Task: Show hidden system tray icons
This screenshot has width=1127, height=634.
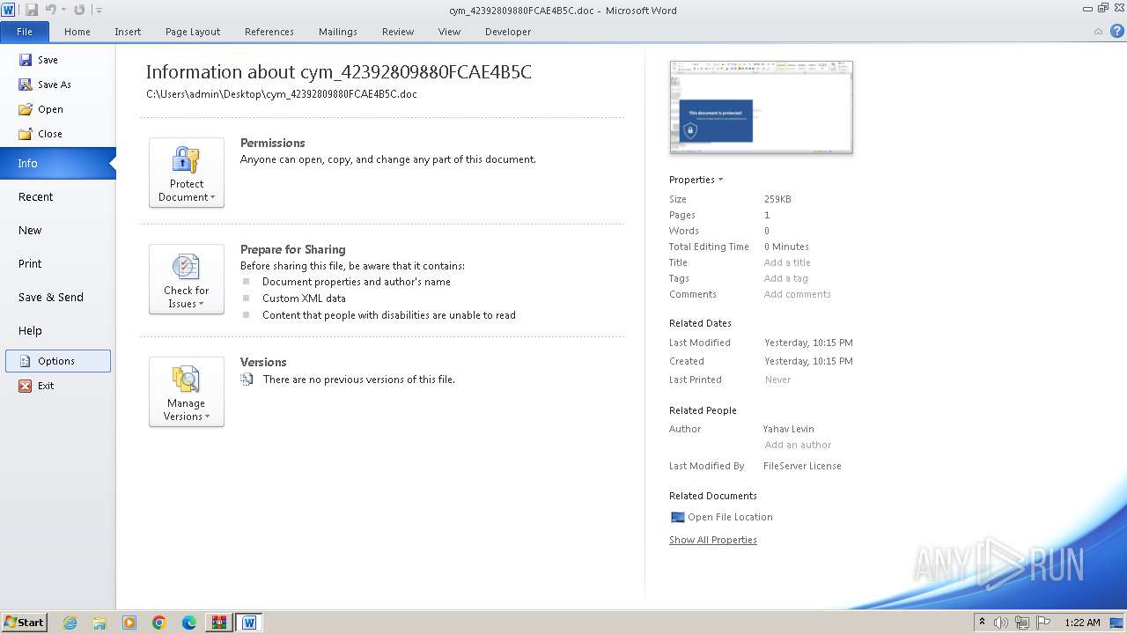Action: (x=982, y=622)
